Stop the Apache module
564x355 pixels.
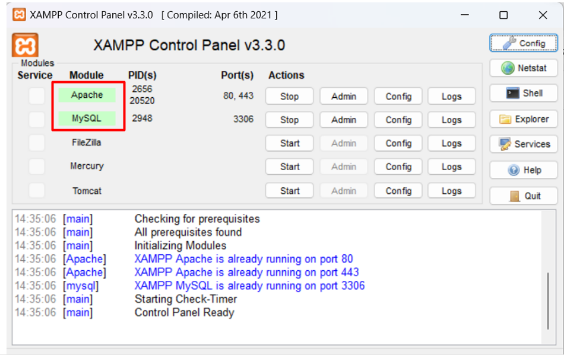pyautogui.click(x=289, y=96)
